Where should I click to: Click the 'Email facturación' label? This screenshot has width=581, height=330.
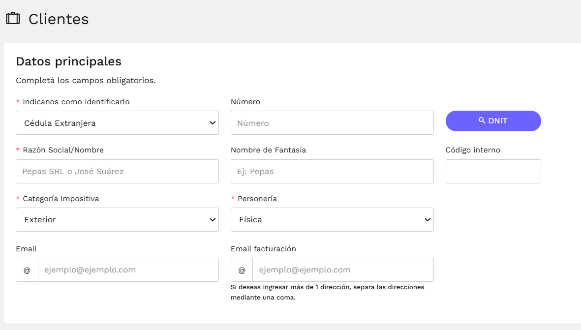click(263, 249)
